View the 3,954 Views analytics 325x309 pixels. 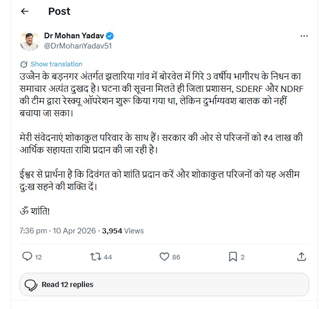(123, 231)
